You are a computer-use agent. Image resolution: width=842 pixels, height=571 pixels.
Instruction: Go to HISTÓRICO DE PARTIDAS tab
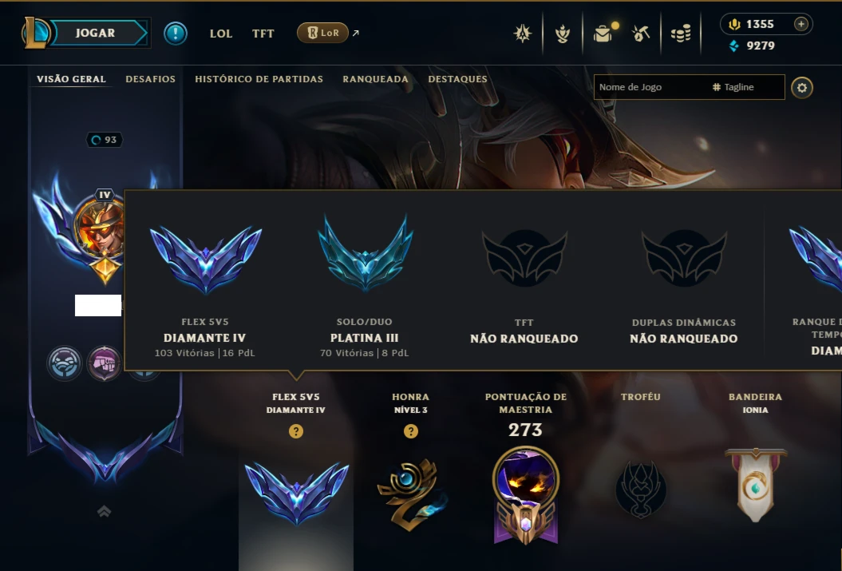pos(259,79)
